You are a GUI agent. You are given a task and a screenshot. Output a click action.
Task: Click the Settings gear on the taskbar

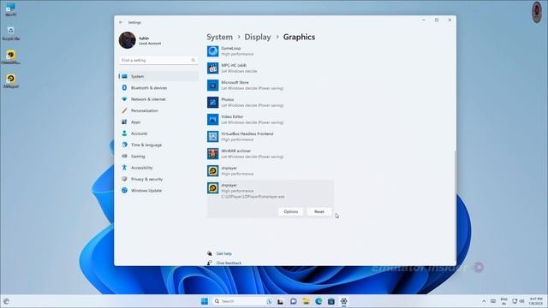344,301
